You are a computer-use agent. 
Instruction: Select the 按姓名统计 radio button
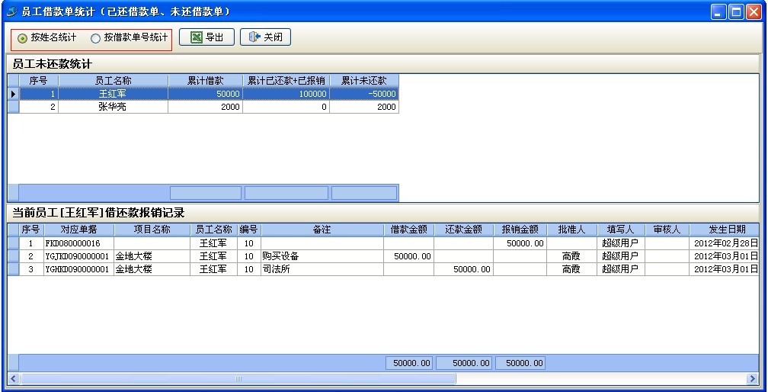tap(23, 37)
